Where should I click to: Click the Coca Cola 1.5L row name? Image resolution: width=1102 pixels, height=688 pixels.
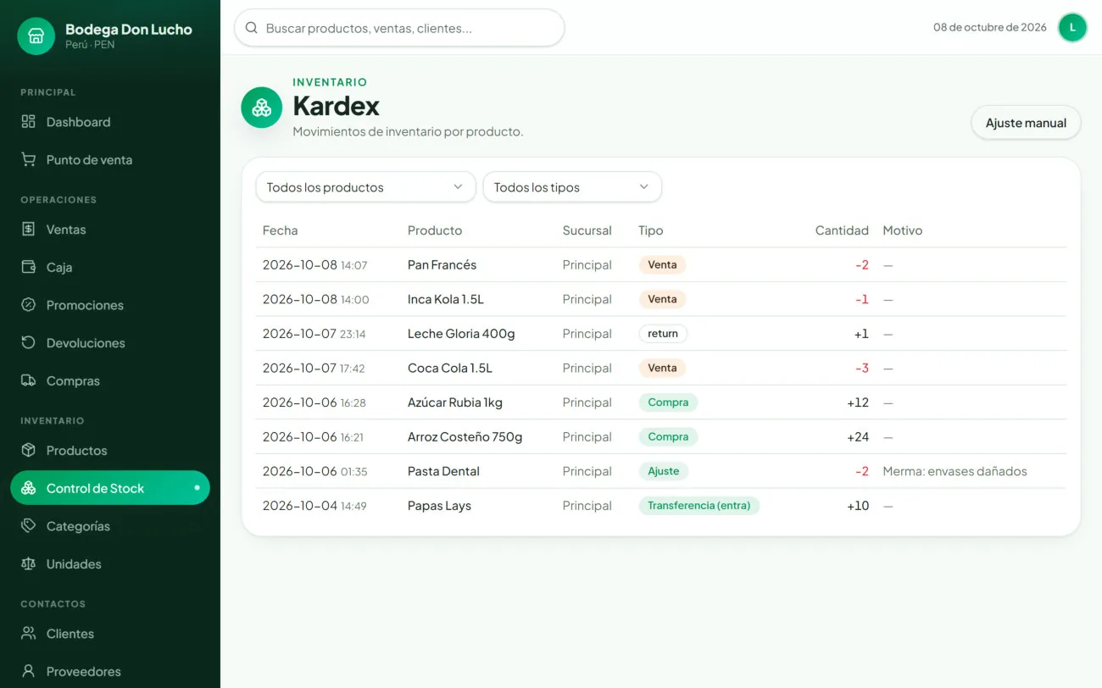[450, 368]
